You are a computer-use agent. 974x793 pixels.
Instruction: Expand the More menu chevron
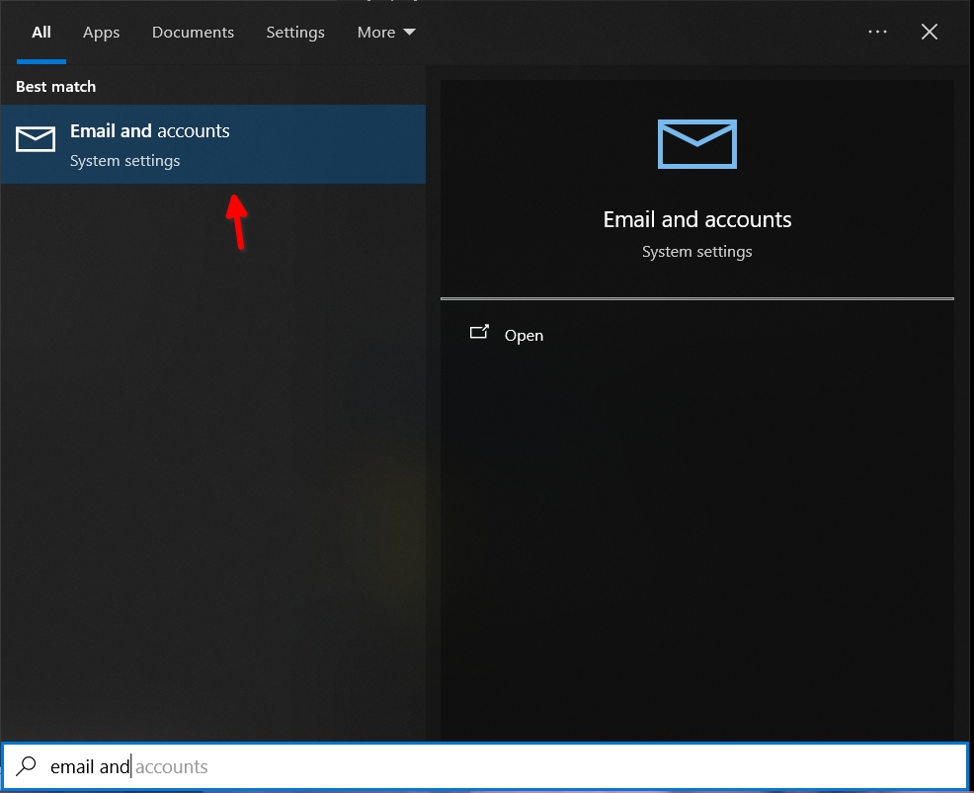(x=409, y=33)
